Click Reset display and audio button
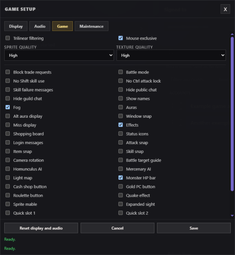This screenshot has height=255, width=235. pos(41,228)
